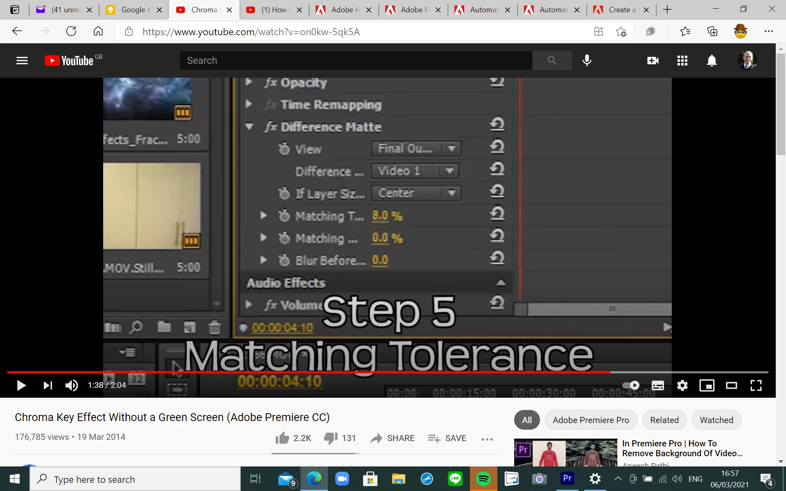Click the SHARE button
The height and width of the screenshot is (491, 786).
click(392, 438)
